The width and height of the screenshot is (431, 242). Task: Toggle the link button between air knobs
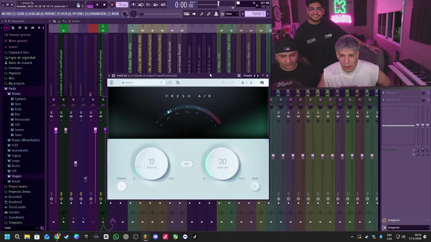pyautogui.click(x=187, y=164)
